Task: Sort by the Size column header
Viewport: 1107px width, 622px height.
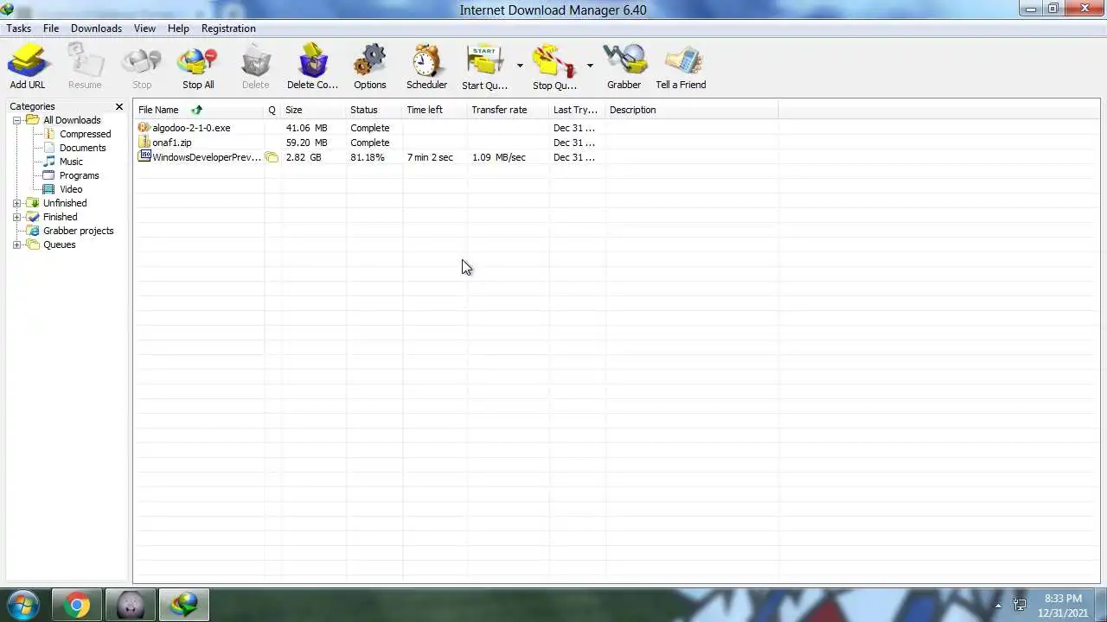Action: pos(314,110)
